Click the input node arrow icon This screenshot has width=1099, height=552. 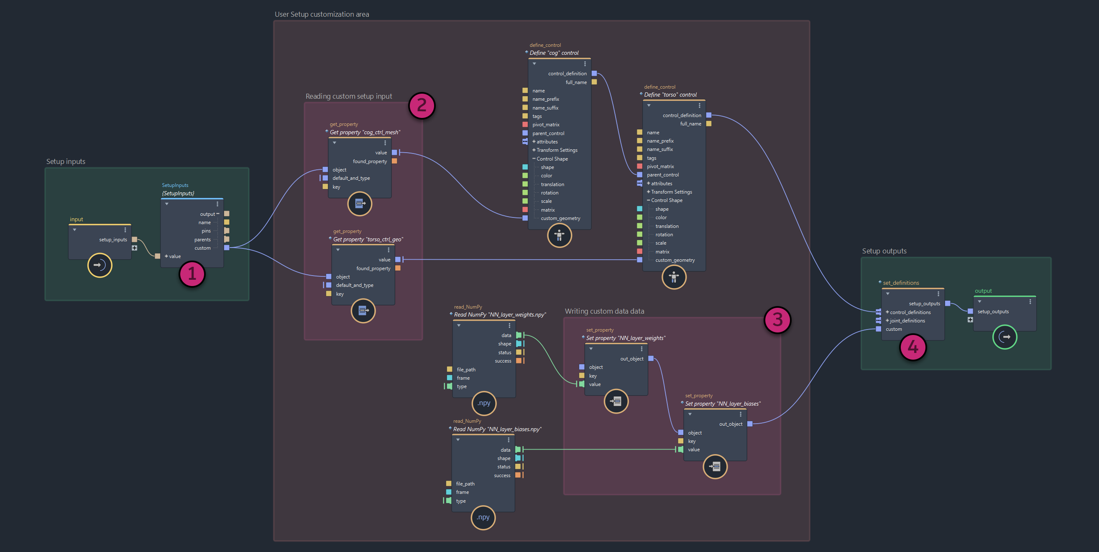pyautogui.click(x=100, y=265)
